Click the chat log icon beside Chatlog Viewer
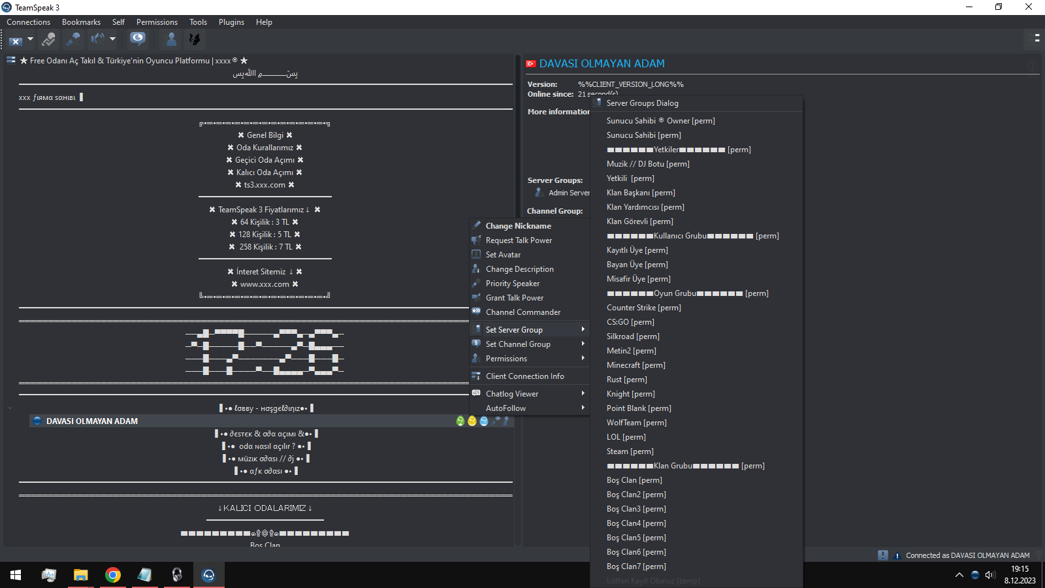Image resolution: width=1045 pixels, height=588 pixels. 477,393
